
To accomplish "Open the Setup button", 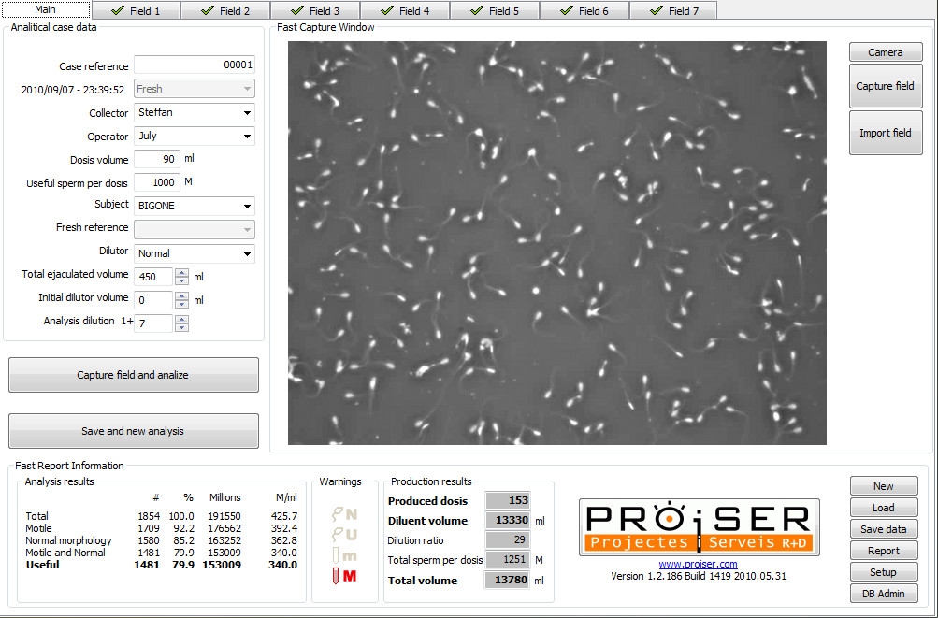I will [884, 572].
